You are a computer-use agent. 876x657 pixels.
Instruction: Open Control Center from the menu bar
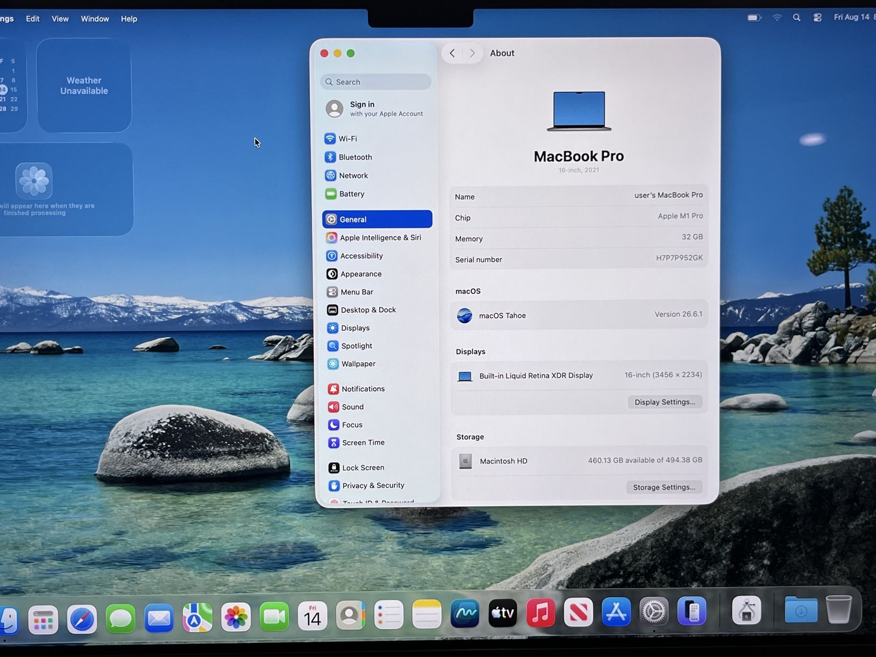pos(817,18)
